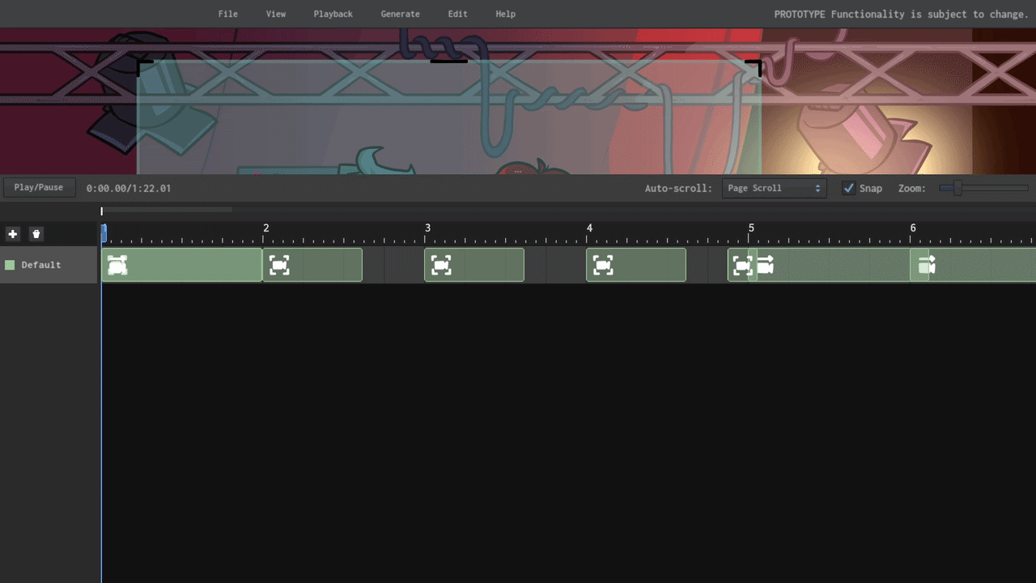The width and height of the screenshot is (1036, 583).
Task: Open the Auto-scroll Page Scroll dropdown
Action: coord(774,188)
